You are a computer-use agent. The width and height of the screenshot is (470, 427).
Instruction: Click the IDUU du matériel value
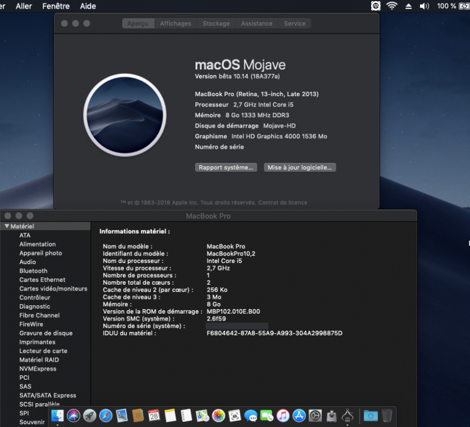tap(274, 333)
